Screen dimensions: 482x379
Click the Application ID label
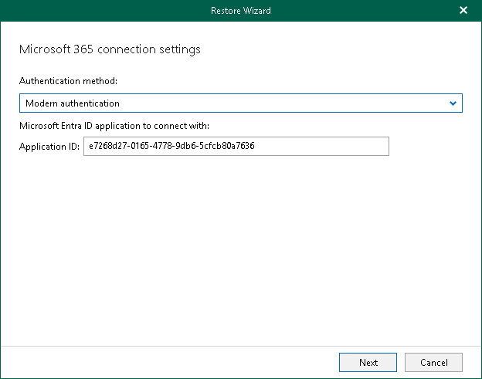coord(49,147)
